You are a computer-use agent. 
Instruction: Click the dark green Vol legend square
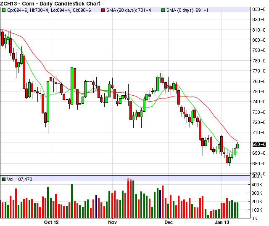pyautogui.click(x=4, y=179)
